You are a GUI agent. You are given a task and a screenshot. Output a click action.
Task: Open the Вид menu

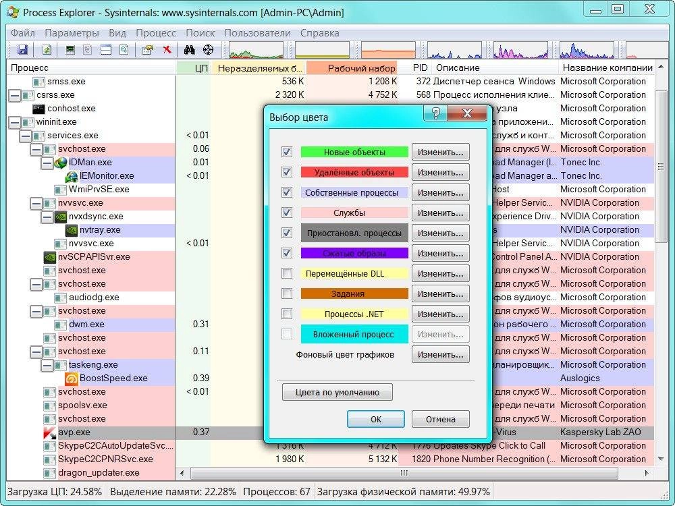[x=117, y=33]
